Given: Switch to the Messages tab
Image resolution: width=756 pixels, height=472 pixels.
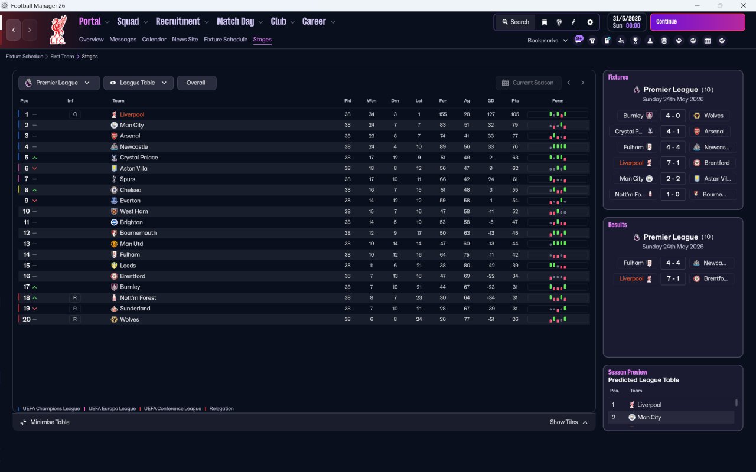Looking at the screenshot, I should (x=123, y=40).
